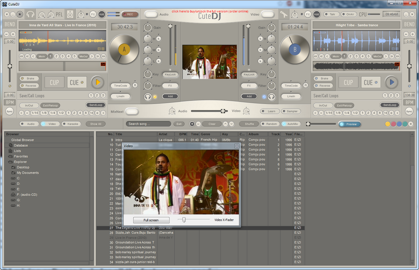Open settings via the gear icon
This screenshot has height=270, width=419.
click(x=19, y=14)
